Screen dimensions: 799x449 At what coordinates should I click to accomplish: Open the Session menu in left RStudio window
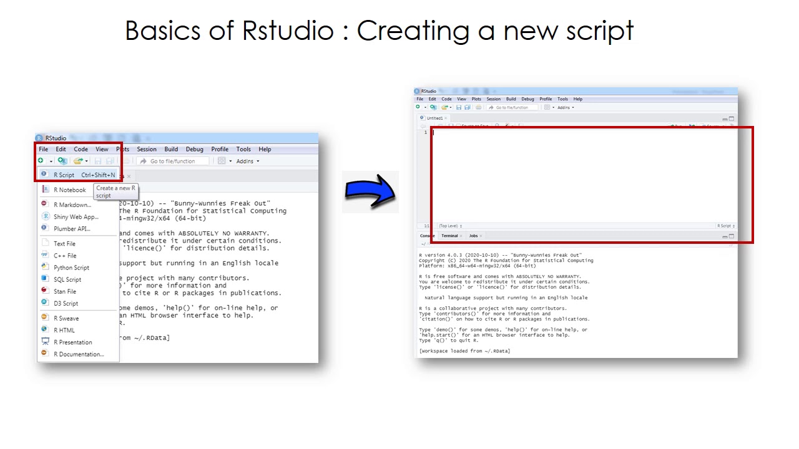pos(147,149)
